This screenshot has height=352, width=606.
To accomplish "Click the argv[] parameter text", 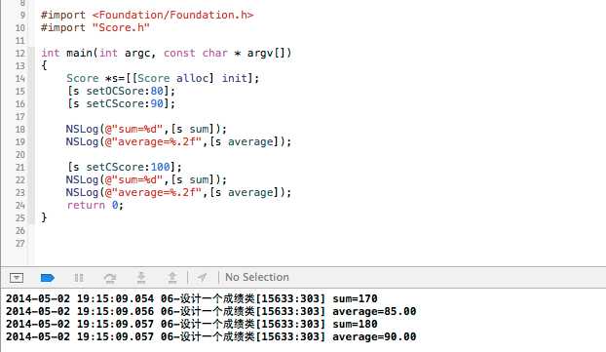I will click(266, 53).
